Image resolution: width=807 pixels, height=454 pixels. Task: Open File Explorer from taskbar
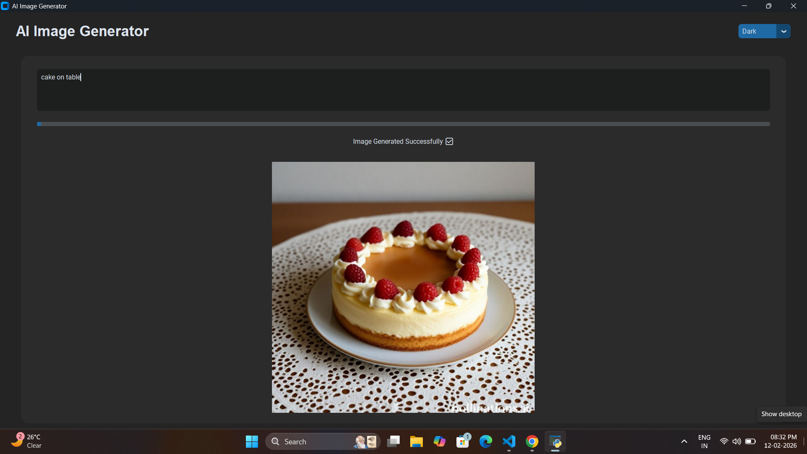tap(417, 442)
